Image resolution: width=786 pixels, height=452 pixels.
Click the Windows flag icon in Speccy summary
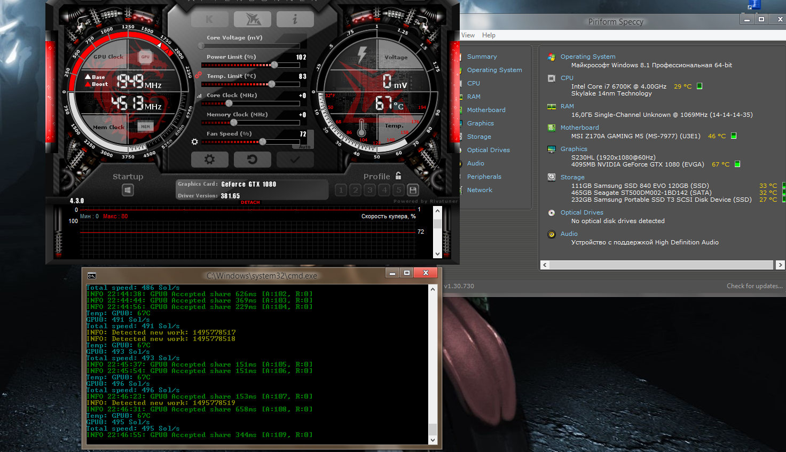click(x=552, y=57)
